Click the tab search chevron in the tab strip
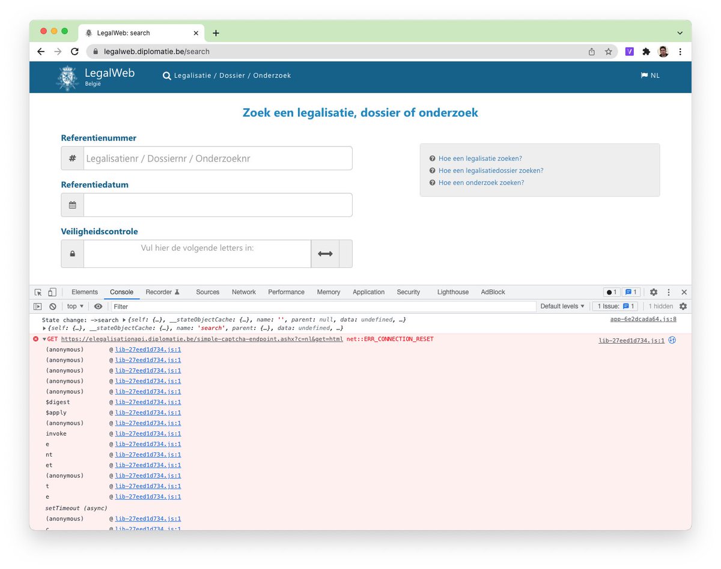 (x=680, y=33)
